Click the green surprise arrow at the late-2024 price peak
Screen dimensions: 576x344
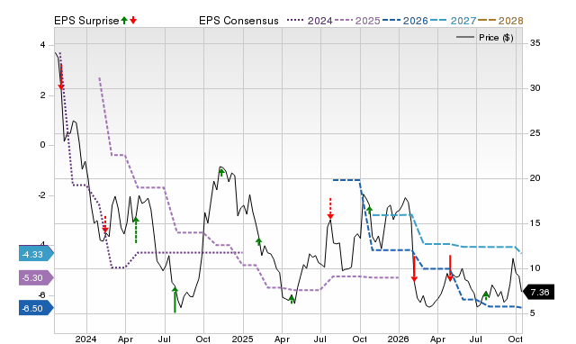tap(221, 172)
